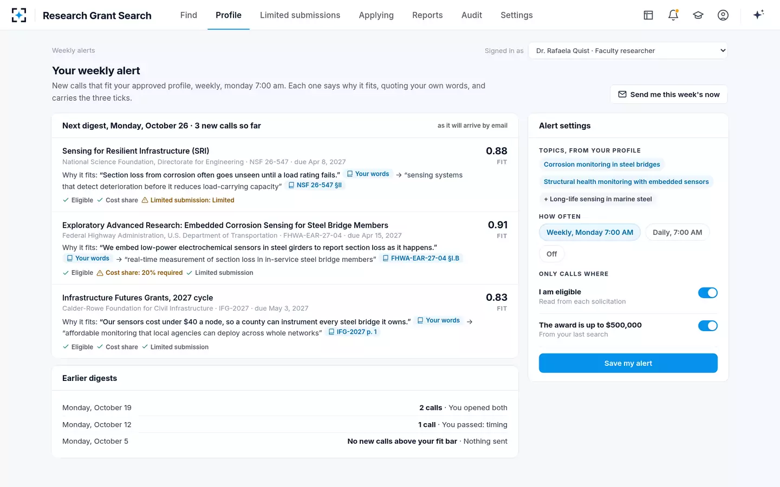The image size is (780, 487).
Task: Click the 0.88 fit score
Action: point(496,151)
